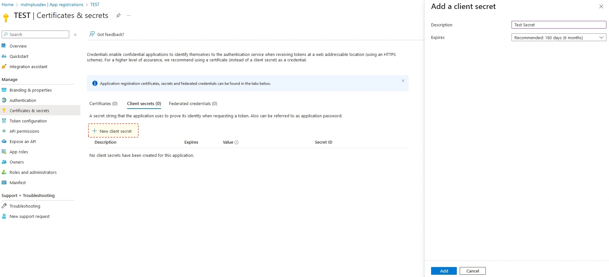
Task: Cancel adding the client secret
Action: pyautogui.click(x=473, y=271)
